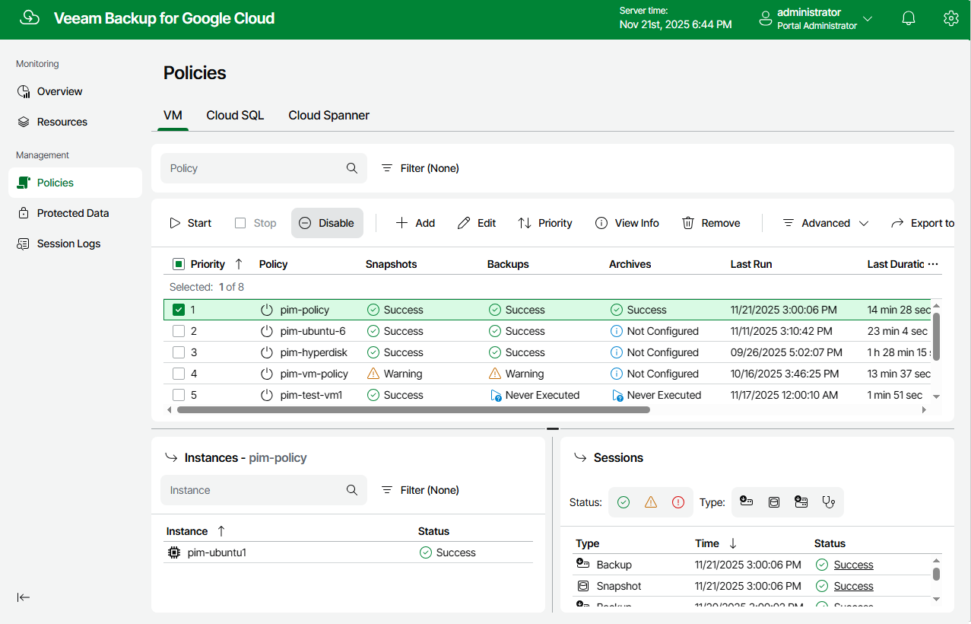Edit the selected policy

[477, 223]
